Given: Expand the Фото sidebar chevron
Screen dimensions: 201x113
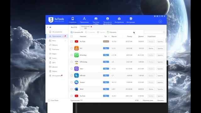Looking at the screenshot, I should pyautogui.click(x=65, y=40).
